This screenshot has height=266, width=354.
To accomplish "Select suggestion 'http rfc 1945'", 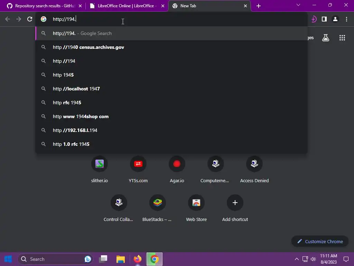I will click(171, 103).
